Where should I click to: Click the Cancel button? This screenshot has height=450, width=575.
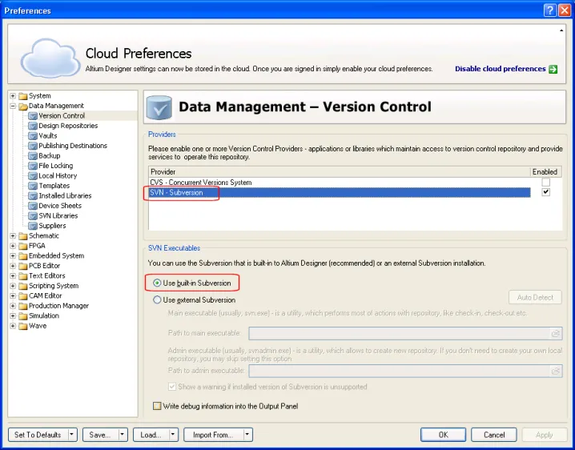pyautogui.click(x=494, y=435)
